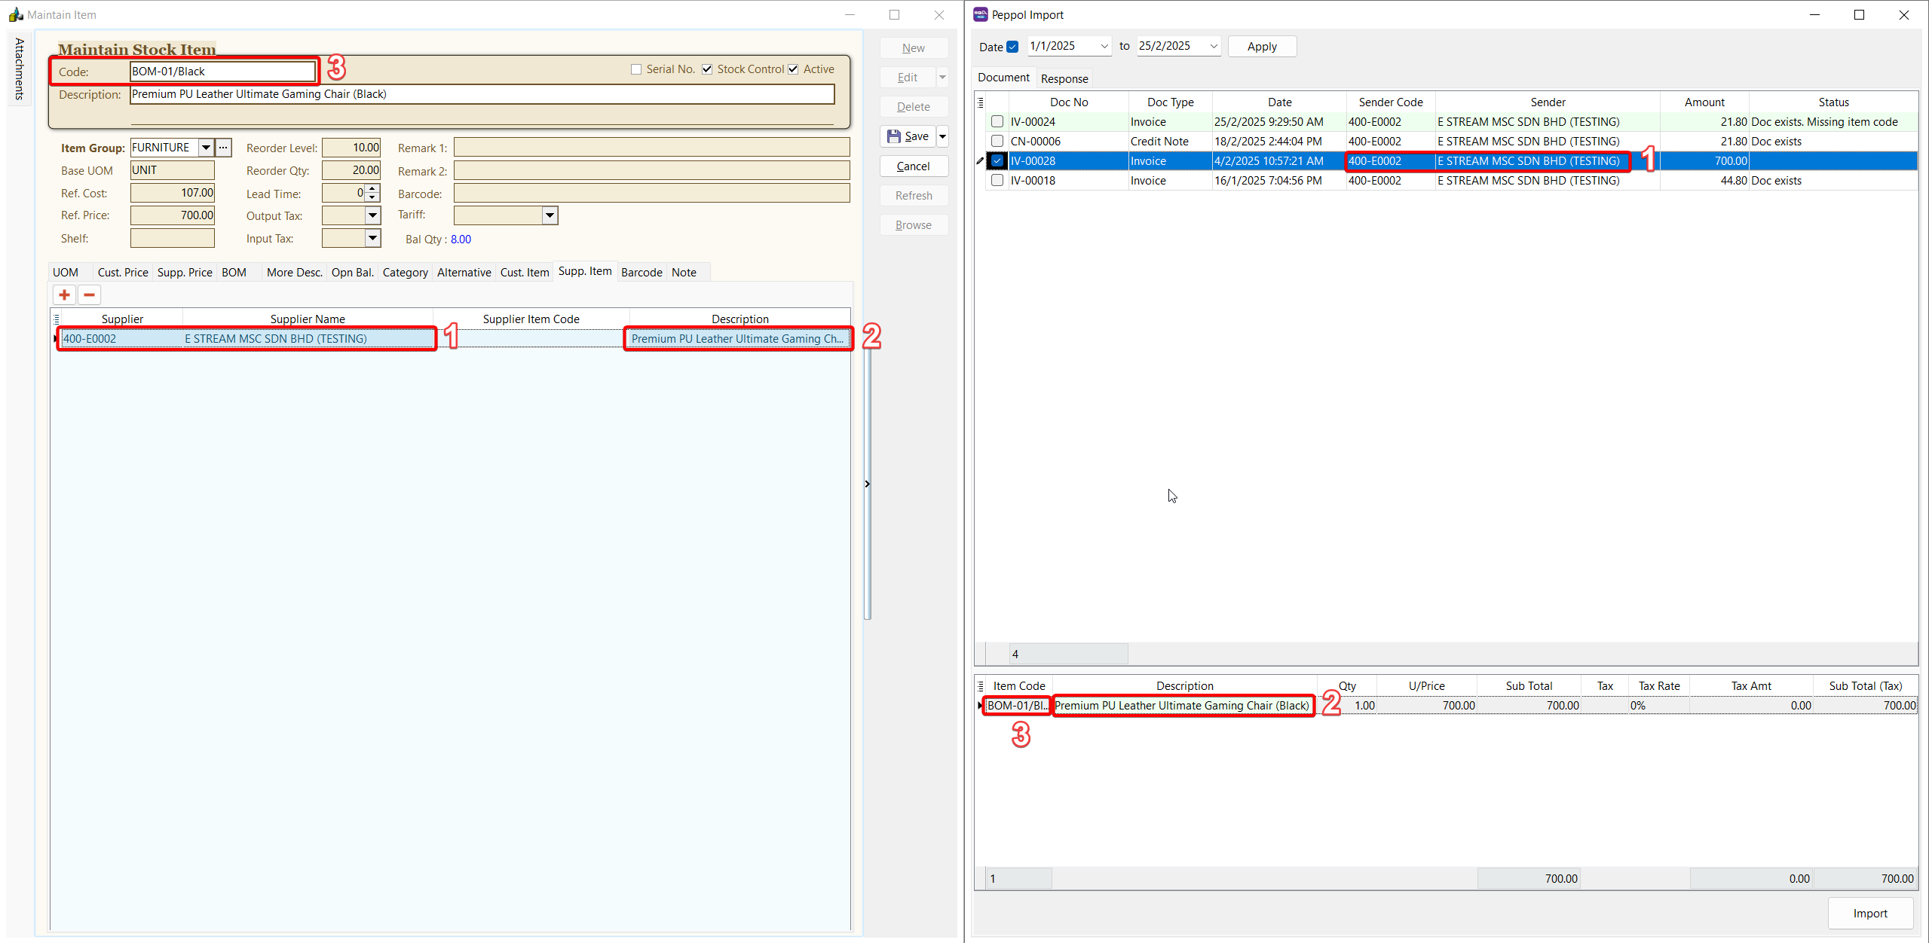Open the Tariff dropdown list
1929x943 pixels.
550,215
